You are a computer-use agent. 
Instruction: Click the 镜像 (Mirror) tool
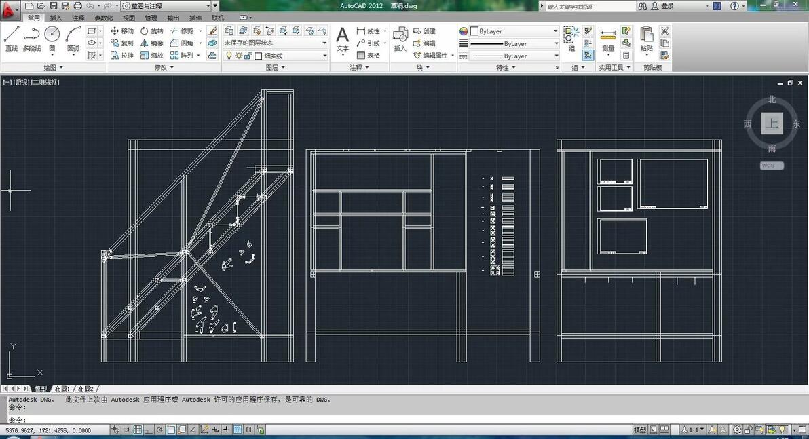(152, 43)
